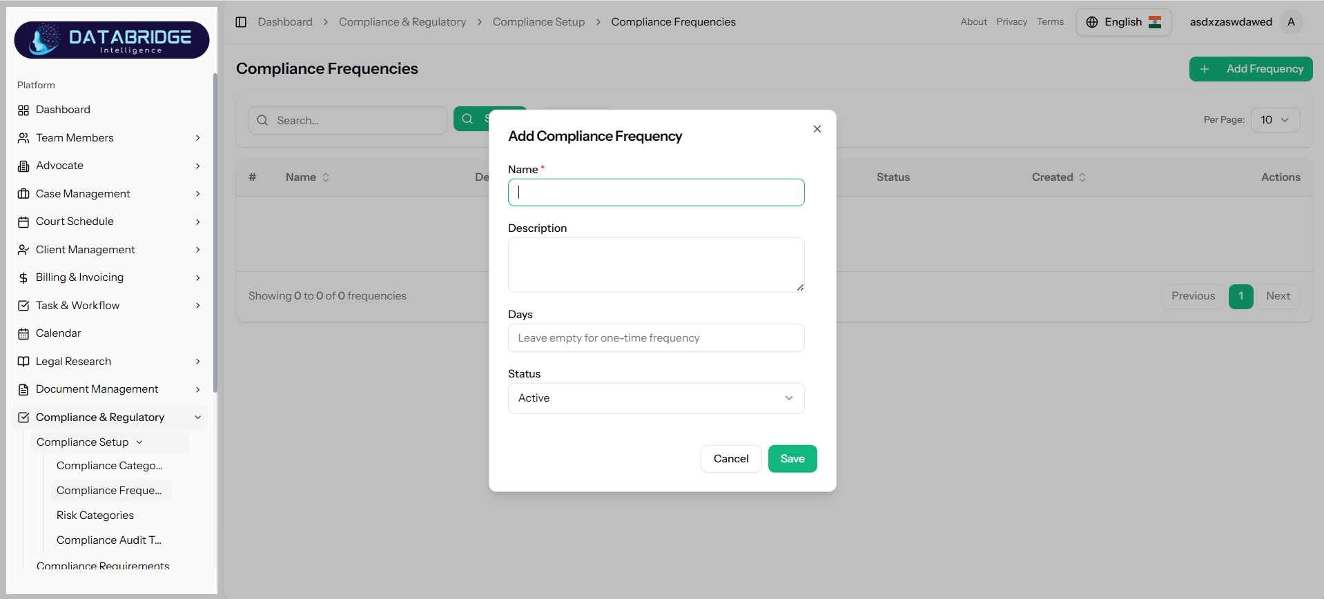1324x599 pixels.
Task: Open Compliance Audit T... submenu item
Action: 110,540
